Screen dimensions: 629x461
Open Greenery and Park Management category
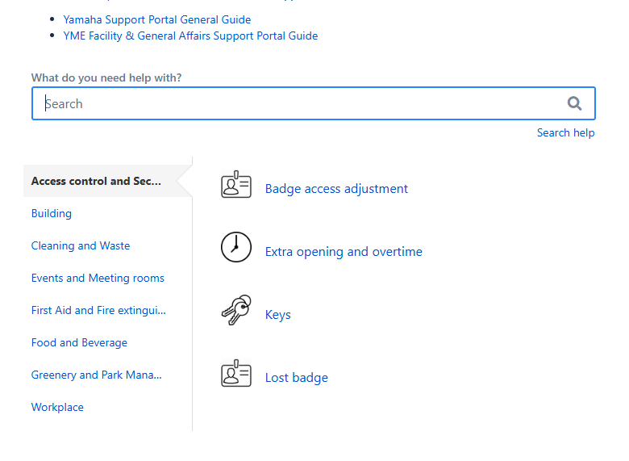point(96,375)
